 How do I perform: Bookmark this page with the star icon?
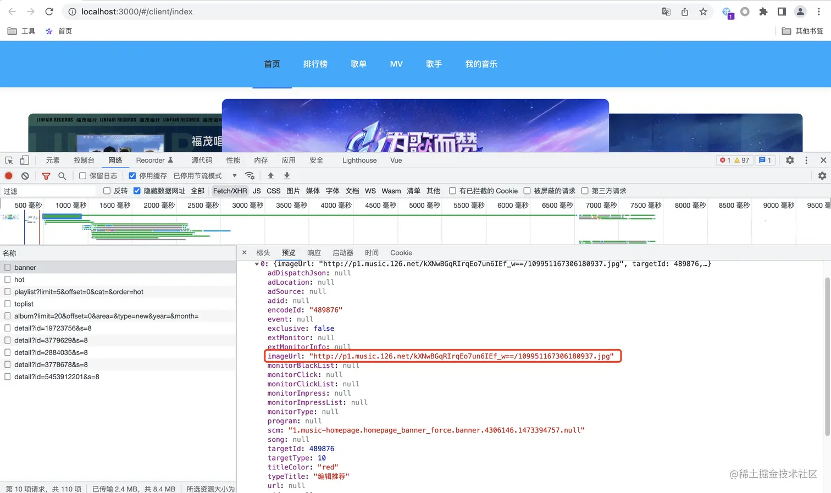pyautogui.click(x=703, y=12)
